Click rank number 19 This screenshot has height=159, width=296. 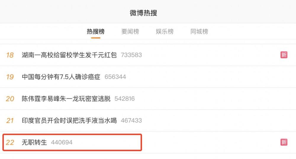[10, 77]
